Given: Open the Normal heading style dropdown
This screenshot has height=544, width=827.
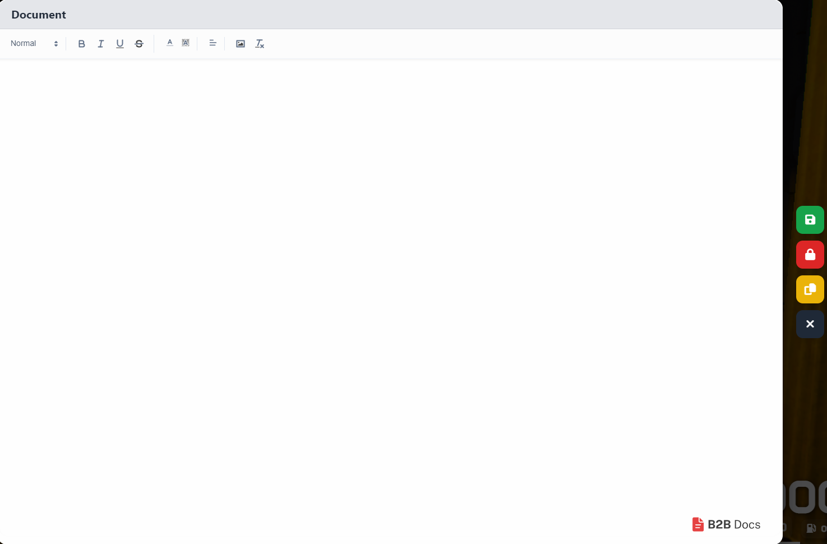Looking at the screenshot, I should (x=34, y=44).
